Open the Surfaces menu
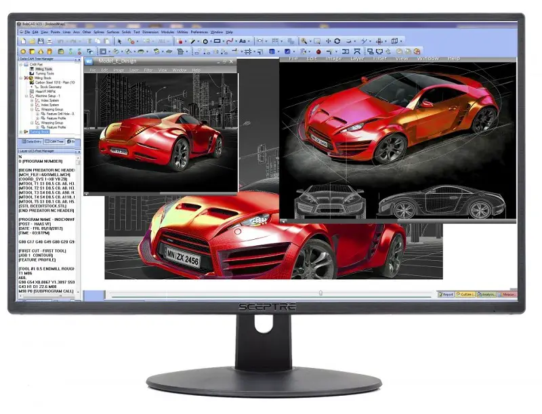Screen dimensions: 542x414 113,32
